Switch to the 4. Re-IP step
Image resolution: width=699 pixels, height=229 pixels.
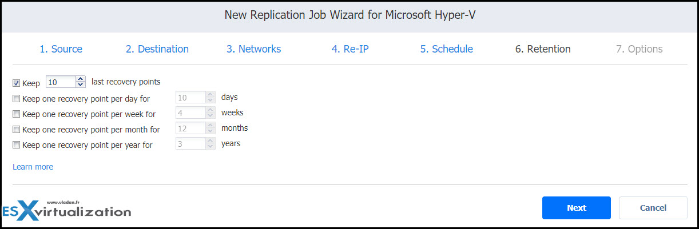[x=351, y=49]
